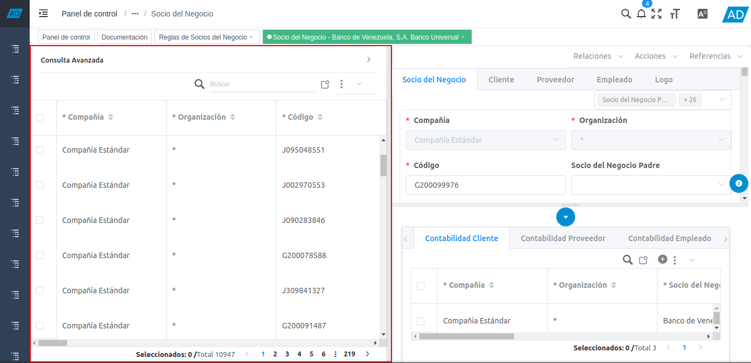The image size is (751, 363).
Task: Click search magnifier in Contabilidad Cliente toolbar
Action: (627, 260)
